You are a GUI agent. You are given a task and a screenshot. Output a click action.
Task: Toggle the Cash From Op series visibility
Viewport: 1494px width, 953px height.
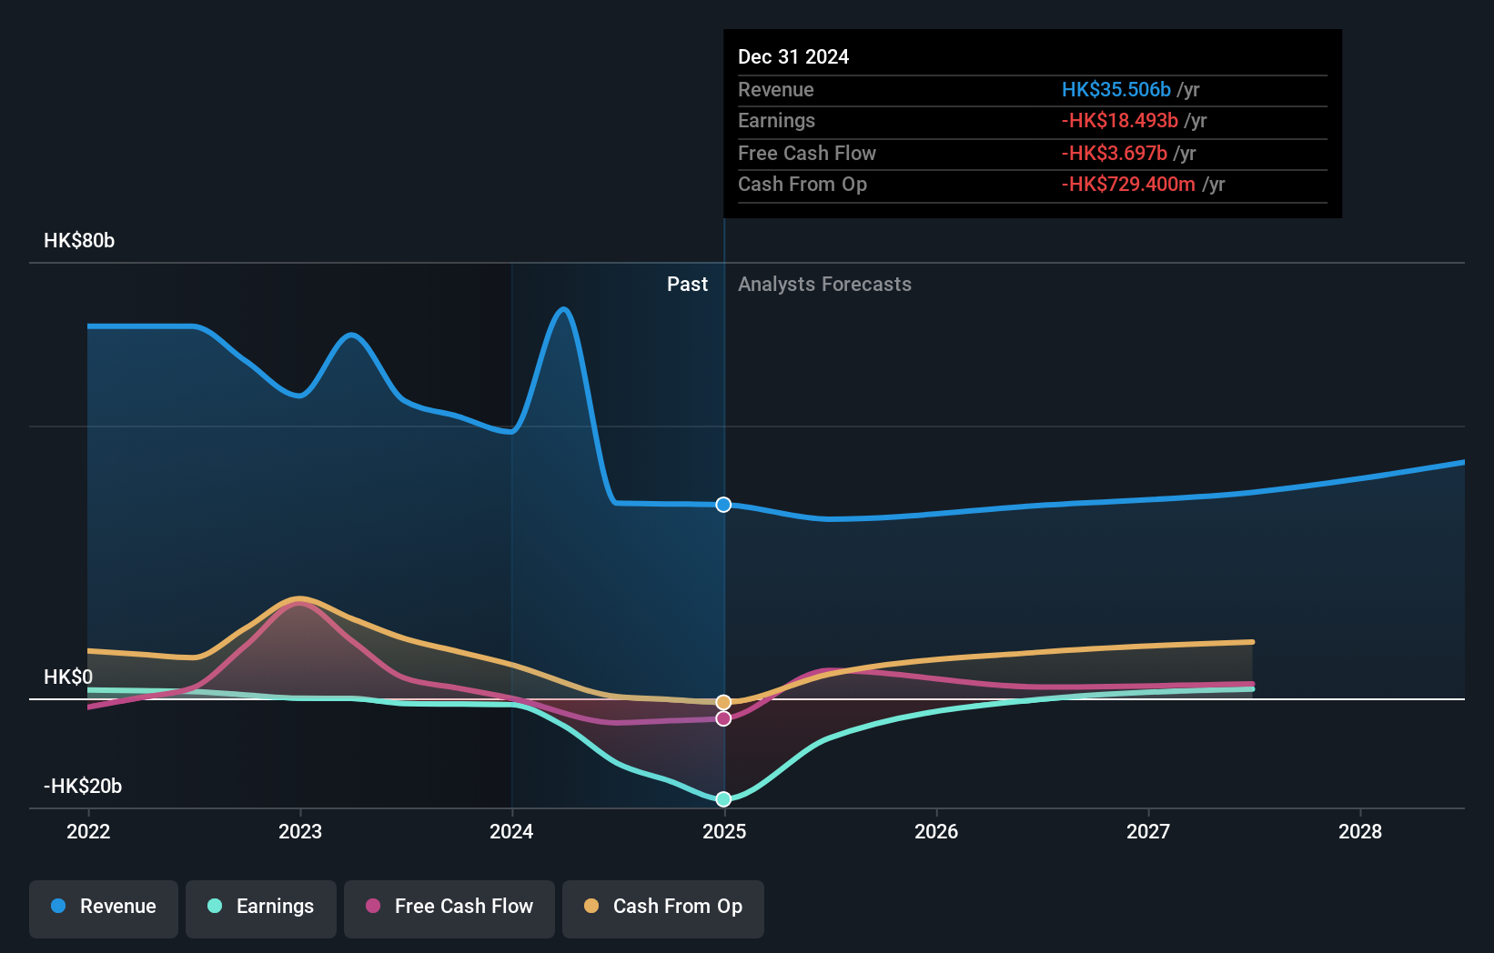coord(662,908)
